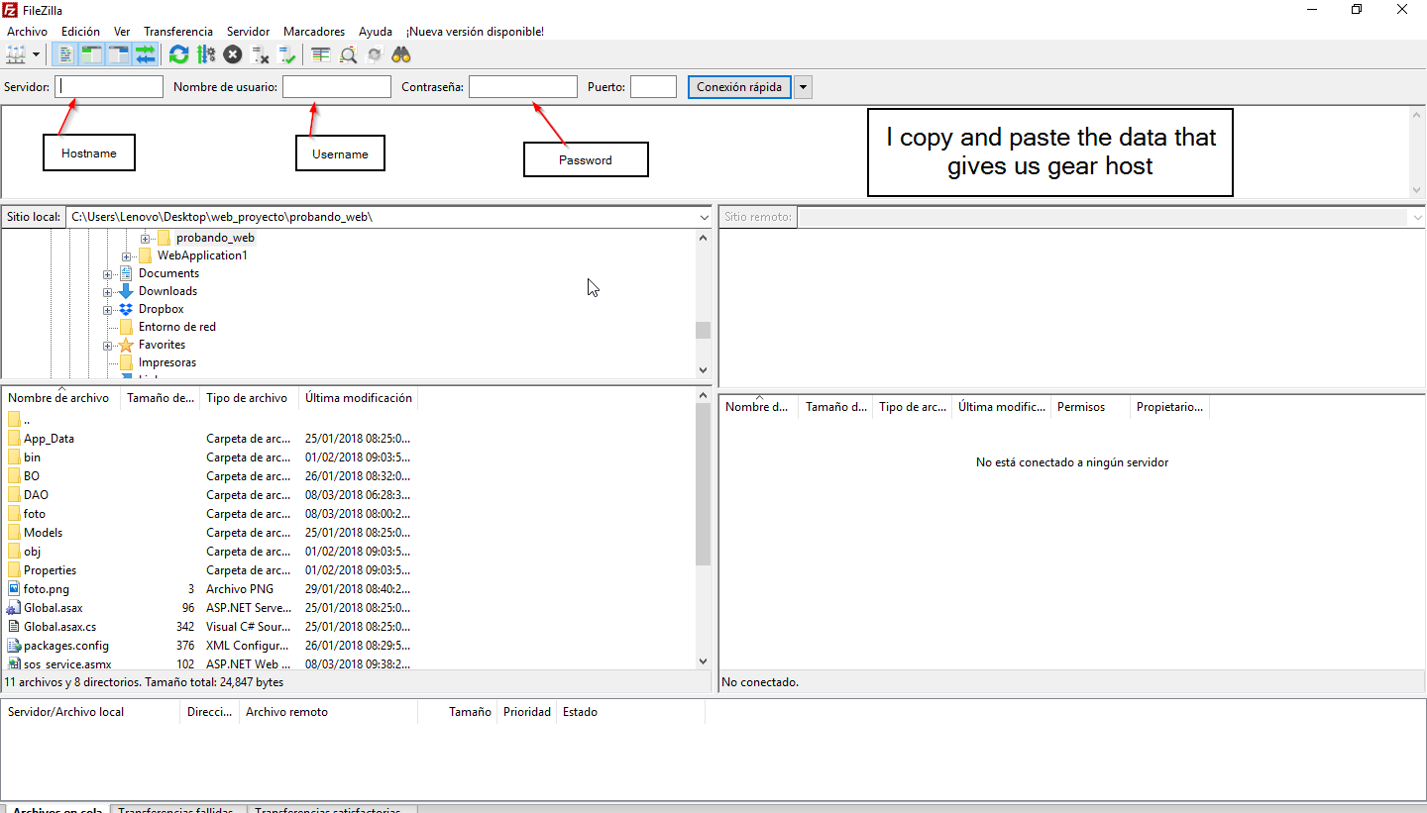Toggle local directory tree display
1427x813 pixels.
coord(92,54)
